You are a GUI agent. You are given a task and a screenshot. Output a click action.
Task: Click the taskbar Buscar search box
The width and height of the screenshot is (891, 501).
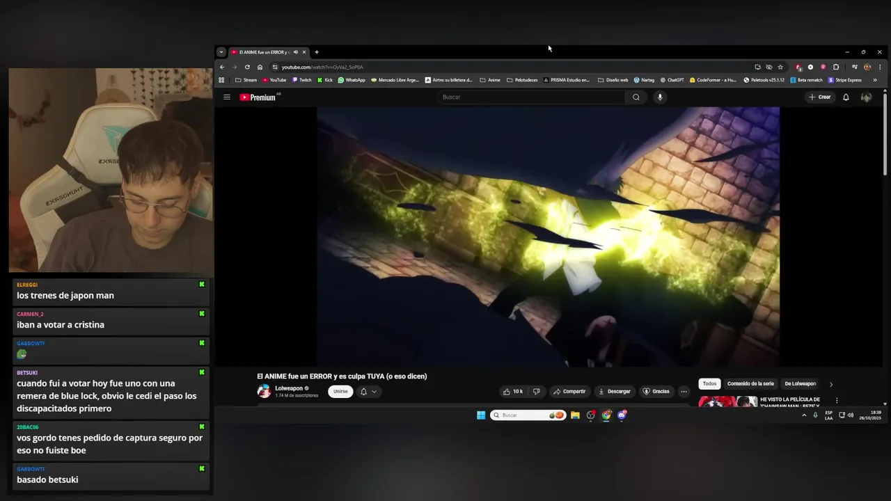pos(528,415)
